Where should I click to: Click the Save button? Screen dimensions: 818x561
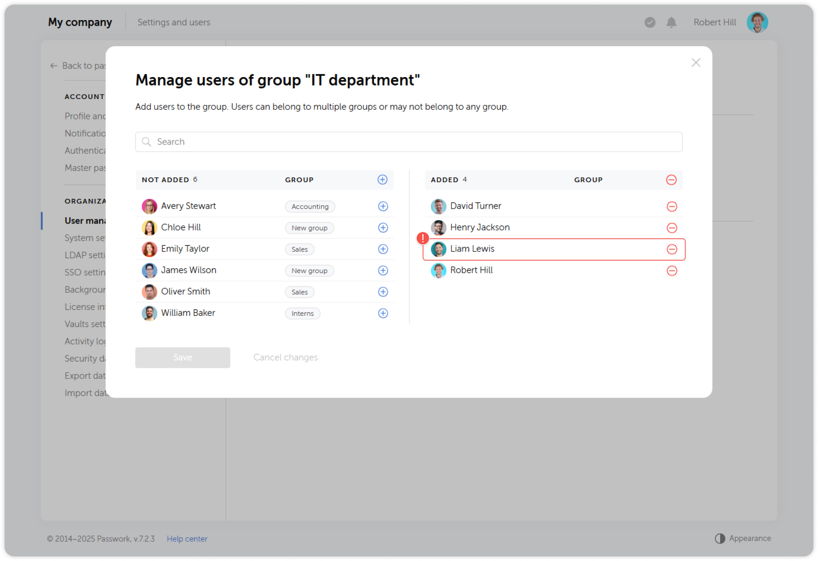[183, 357]
